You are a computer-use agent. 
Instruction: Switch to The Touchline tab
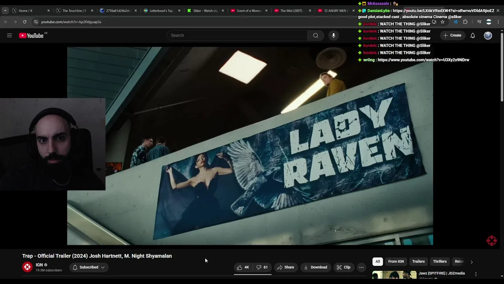(74, 11)
